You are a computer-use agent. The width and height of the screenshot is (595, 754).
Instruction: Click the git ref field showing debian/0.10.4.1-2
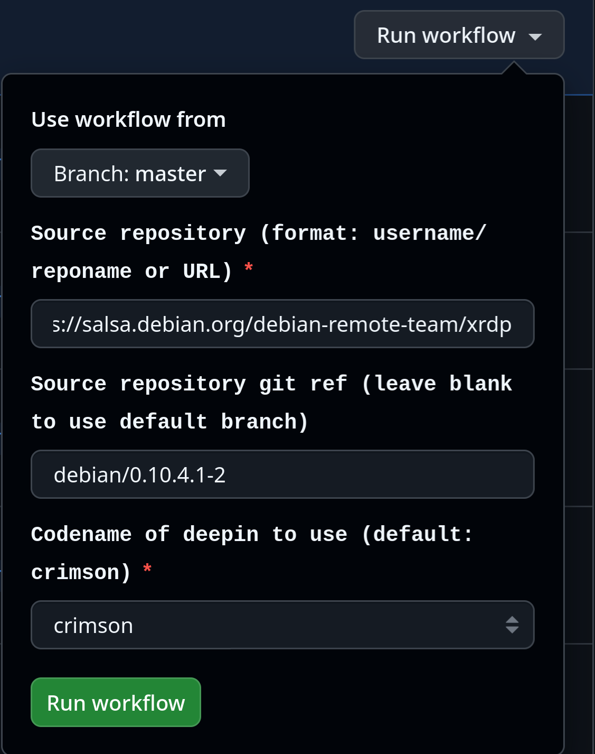(282, 474)
